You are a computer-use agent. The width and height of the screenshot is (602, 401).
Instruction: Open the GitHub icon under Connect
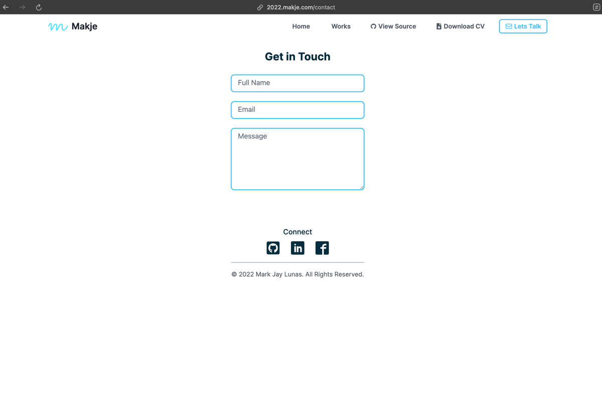(273, 248)
